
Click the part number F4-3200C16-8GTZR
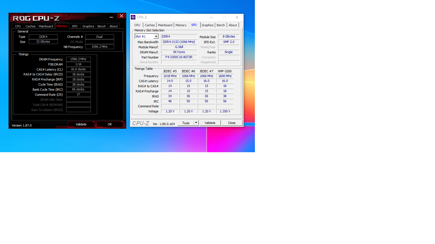[x=179, y=57]
